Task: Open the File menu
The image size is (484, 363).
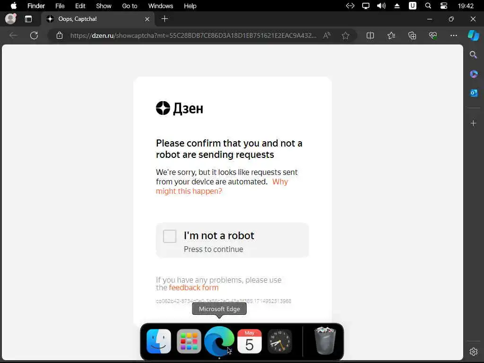Action: (x=60, y=6)
